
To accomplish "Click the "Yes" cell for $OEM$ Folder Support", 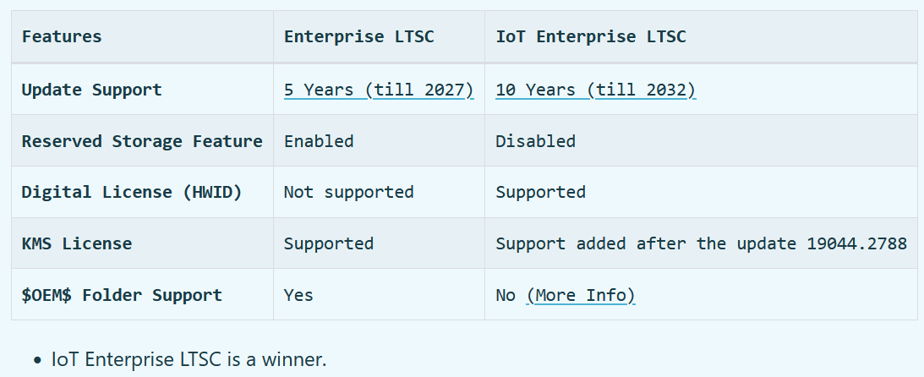I will tap(298, 295).
